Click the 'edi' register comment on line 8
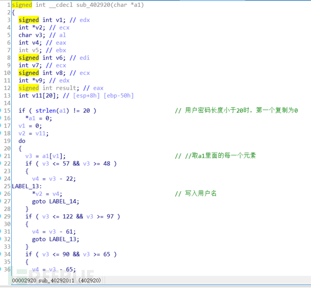Image resolution: width=311 pixels, height=288 pixels. (84, 58)
